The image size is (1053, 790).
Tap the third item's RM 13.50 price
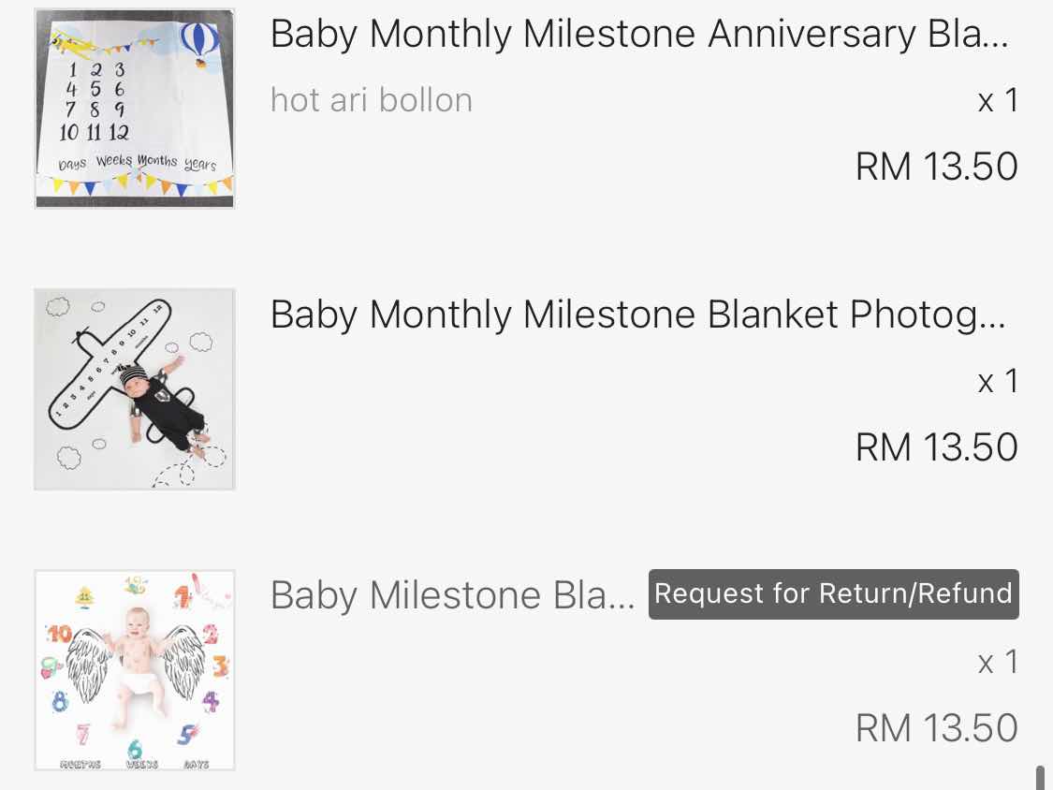click(937, 727)
